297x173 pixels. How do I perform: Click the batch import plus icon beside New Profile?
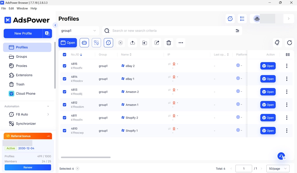pos(47,34)
